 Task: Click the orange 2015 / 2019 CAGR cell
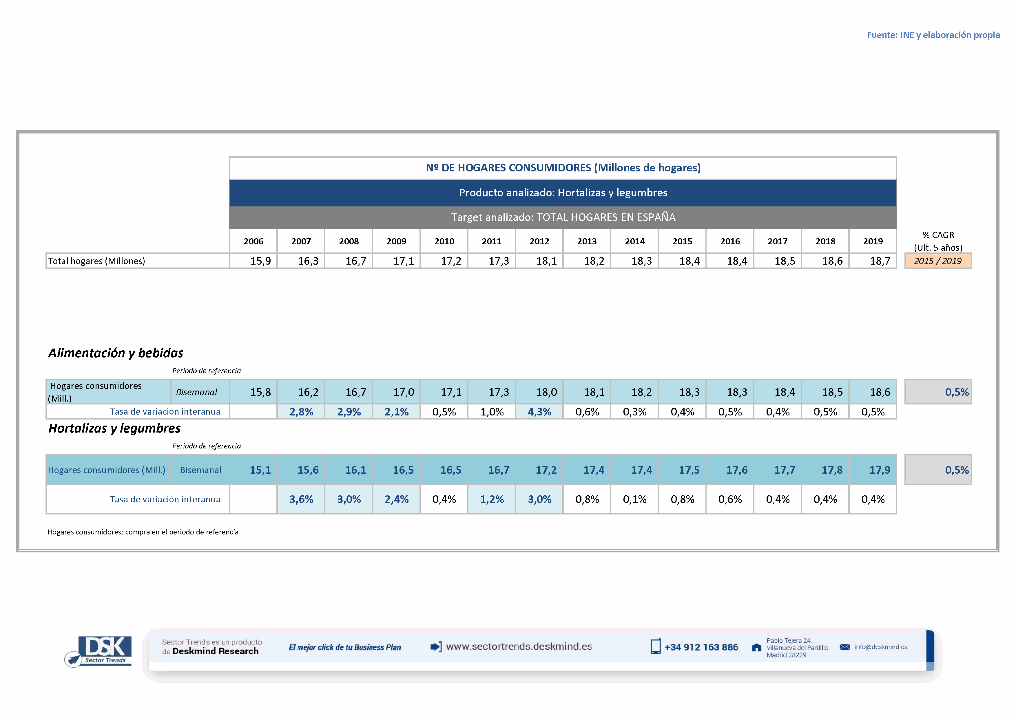pyautogui.click(x=938, y=261)
